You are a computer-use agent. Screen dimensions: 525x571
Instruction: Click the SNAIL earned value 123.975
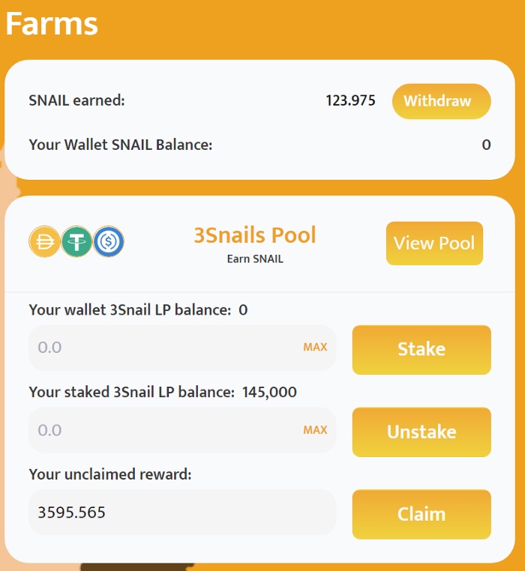pyautogui.click(x=350, y=101)
